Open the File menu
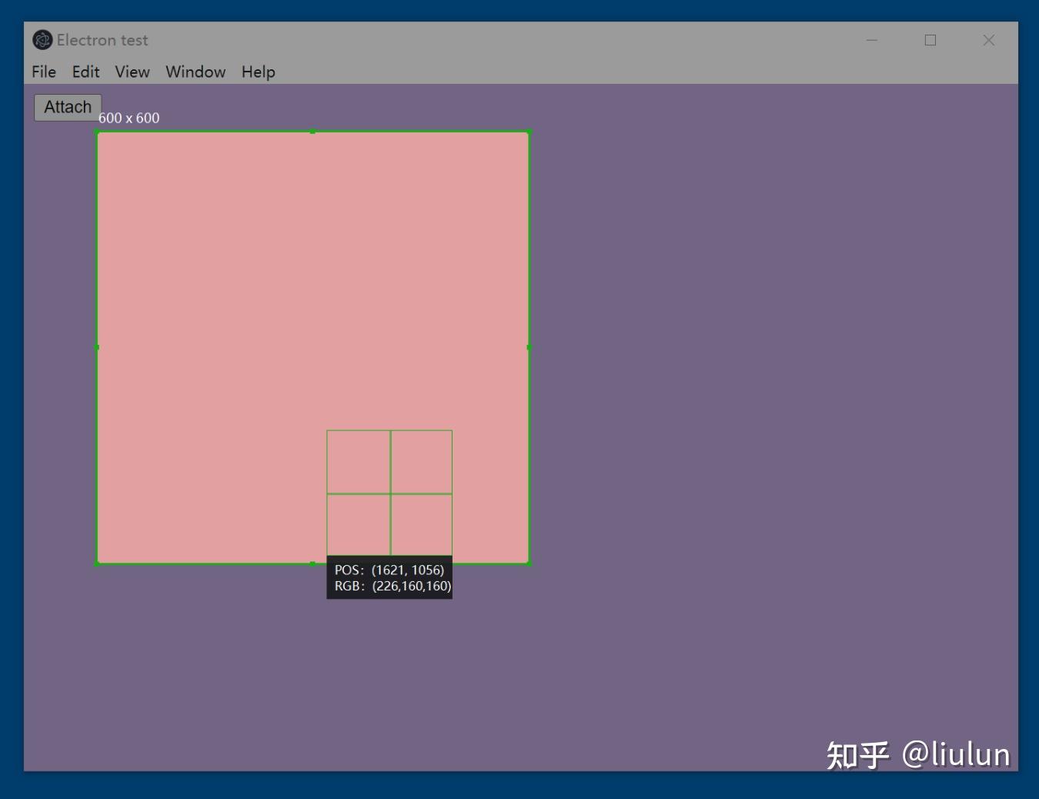The image size is (1039, 799). [43, 72]
